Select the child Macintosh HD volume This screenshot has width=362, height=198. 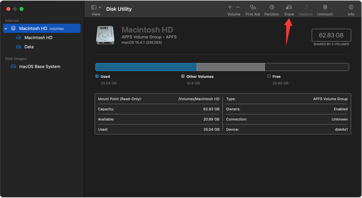38,38
